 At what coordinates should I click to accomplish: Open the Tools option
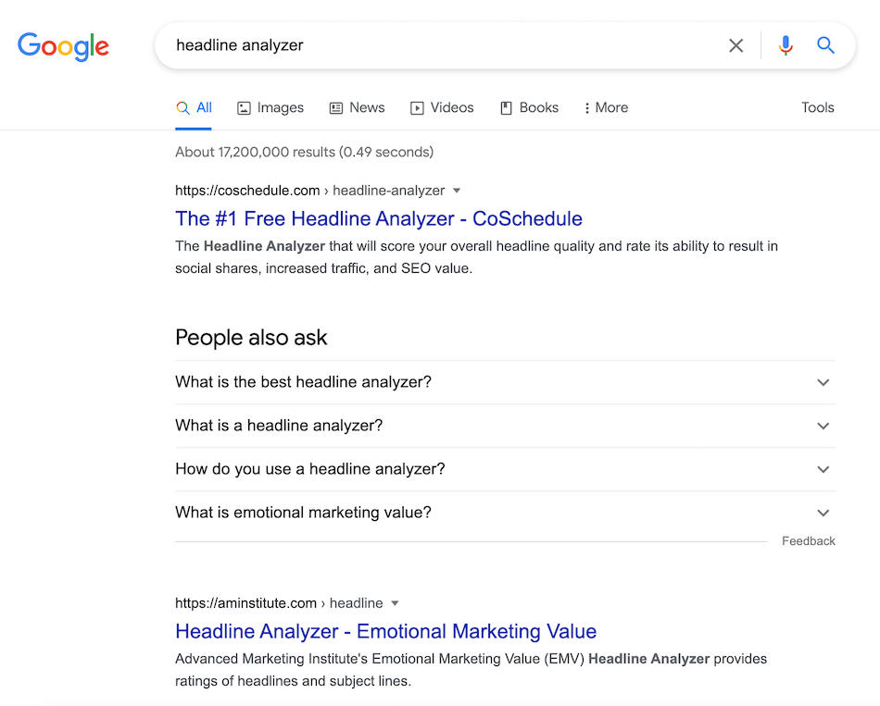click(x=817, y=107)
